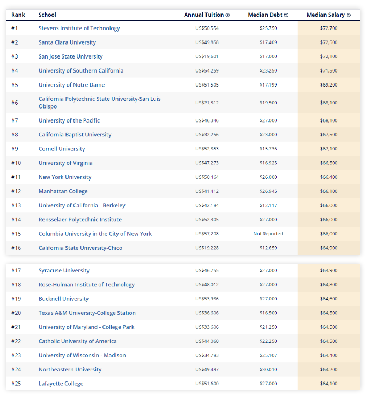The height and width of the screenshot is (396, 368).
Task: Select rank cell #25
Action: tap(16, 384)
